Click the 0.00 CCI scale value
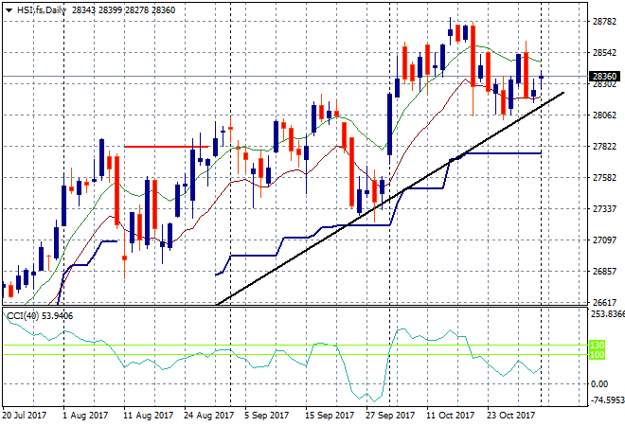The width and height of the screenshot is (625, 426). 599,383
